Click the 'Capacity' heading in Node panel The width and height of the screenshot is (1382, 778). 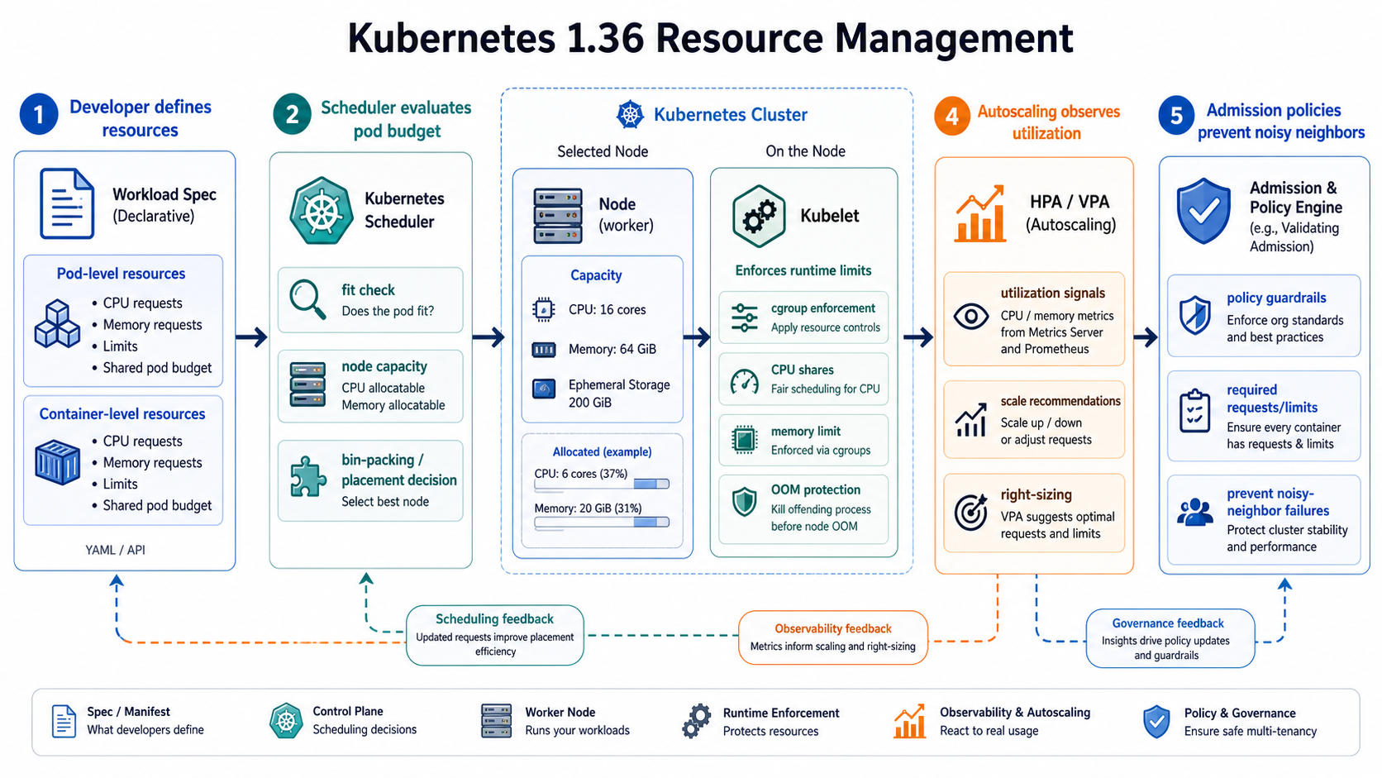click(x=596, y=275)
